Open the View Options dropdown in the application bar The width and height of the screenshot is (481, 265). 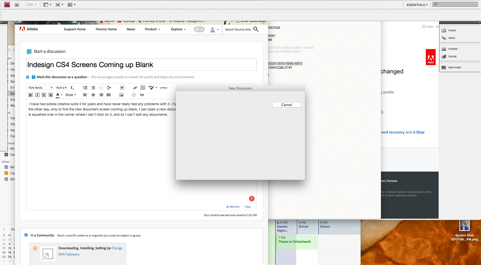click(x=47, y=5)
